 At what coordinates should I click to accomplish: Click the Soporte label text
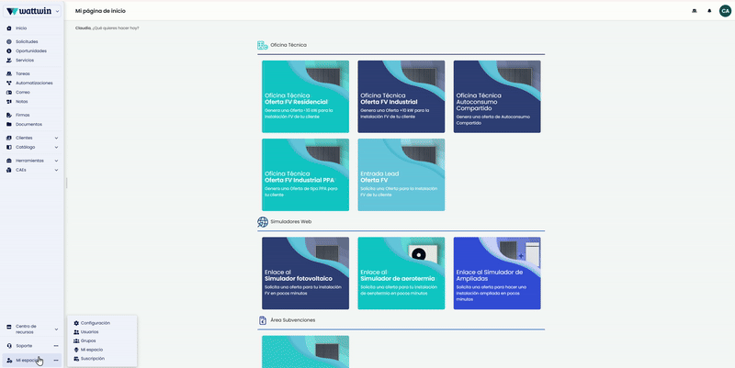(x=24, y=346)
